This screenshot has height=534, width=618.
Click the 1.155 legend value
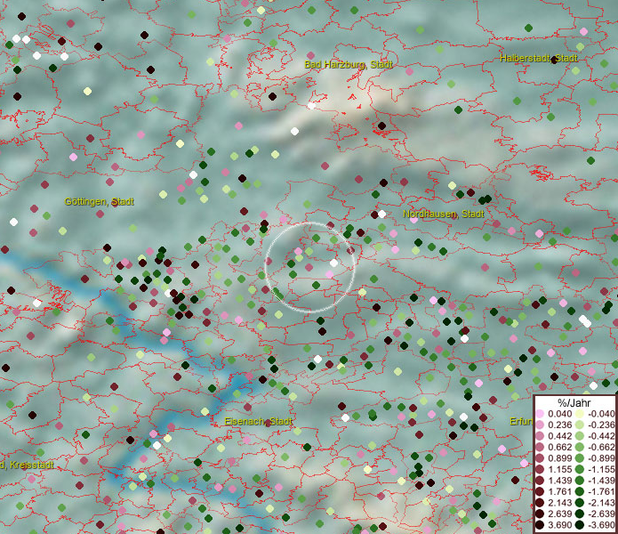(559, 469)
